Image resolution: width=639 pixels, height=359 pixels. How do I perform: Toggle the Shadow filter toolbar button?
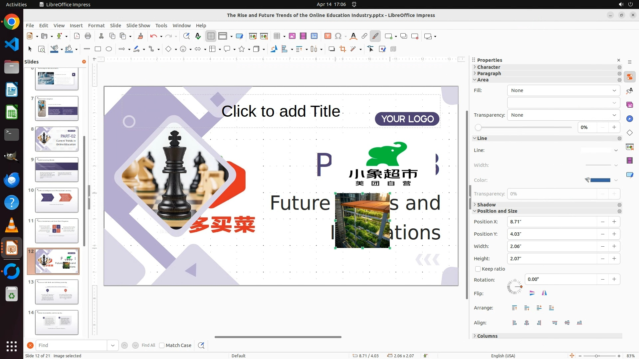pyautogui.click(x=331, y=49)
